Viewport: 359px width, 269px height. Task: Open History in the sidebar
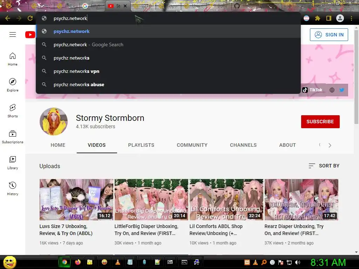point(13,188)
